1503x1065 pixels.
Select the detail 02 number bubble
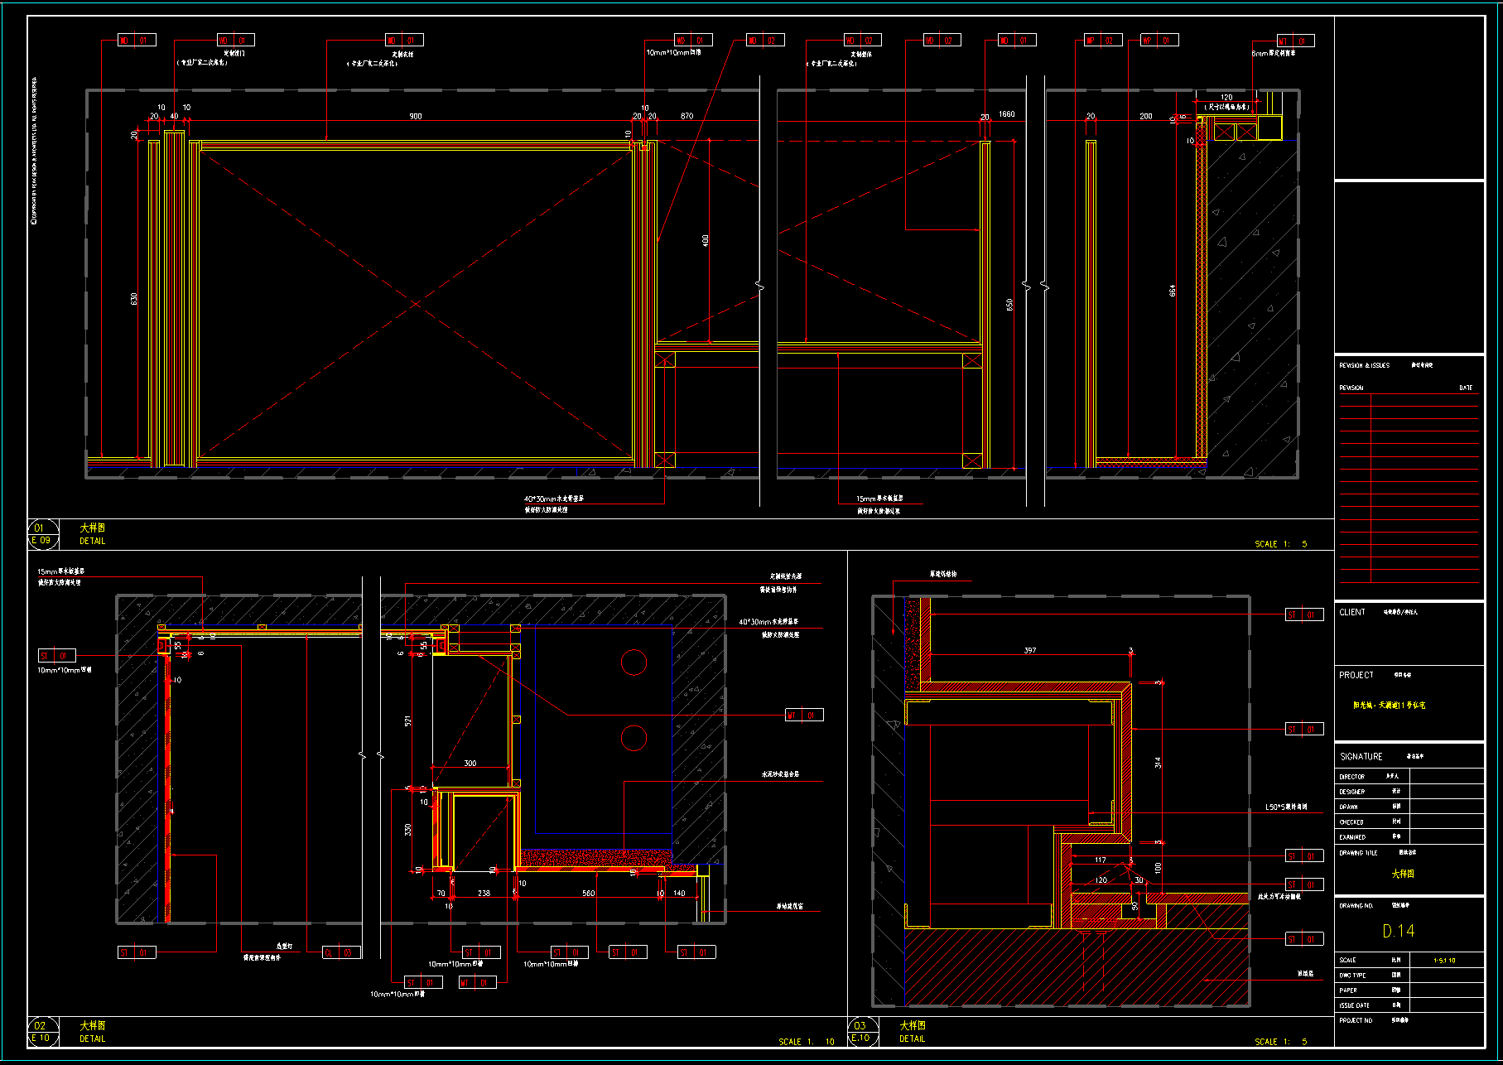click(x=42, y=1032)
